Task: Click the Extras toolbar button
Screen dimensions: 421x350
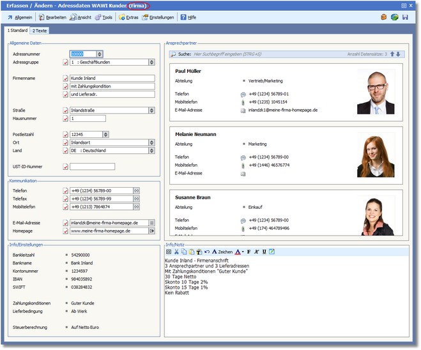Action: pos(128,17)
